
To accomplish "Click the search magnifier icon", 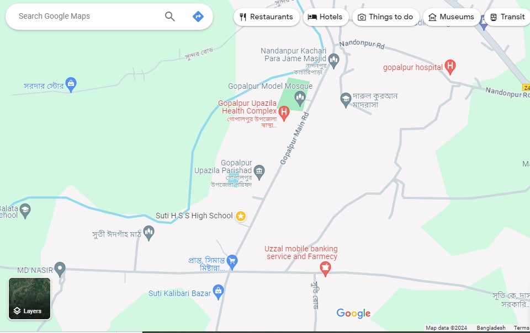I will coord(169,16).
